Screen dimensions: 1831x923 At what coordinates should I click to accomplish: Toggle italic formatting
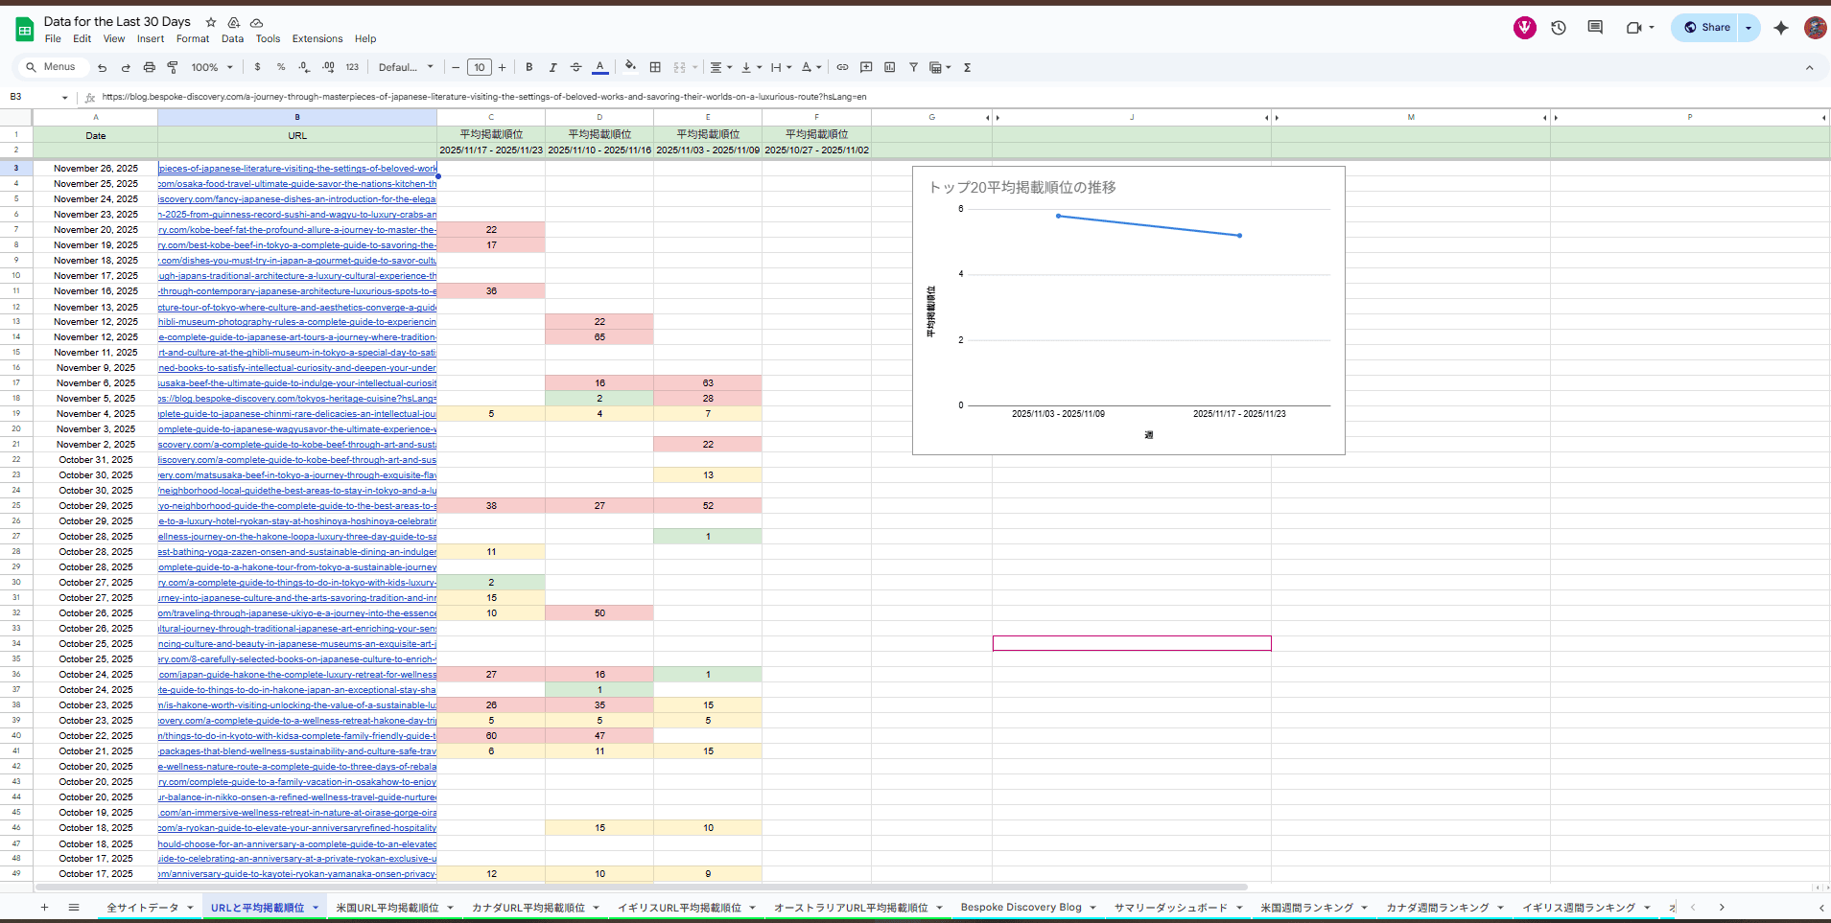(x=552, y=67)
